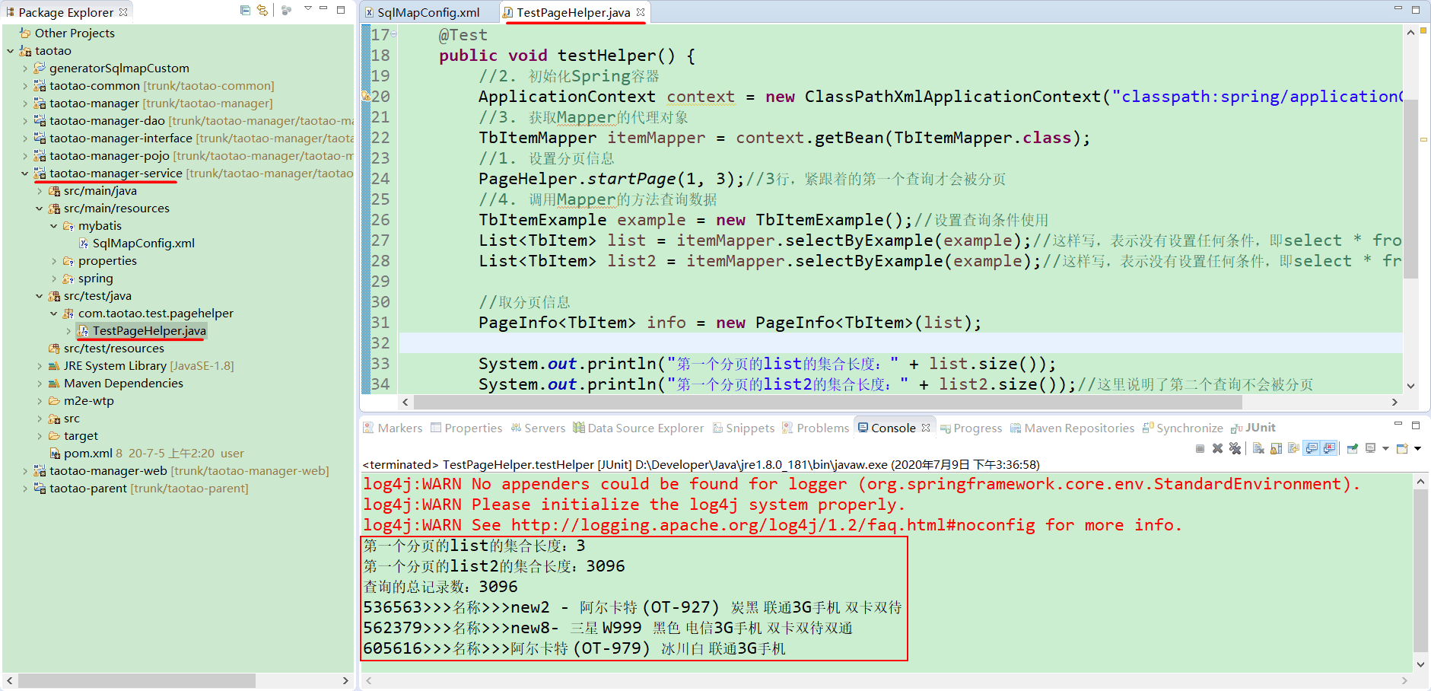The image size is (1431, 691).
Task: Toggle Scroll Lock in console
Action: 1276,448
